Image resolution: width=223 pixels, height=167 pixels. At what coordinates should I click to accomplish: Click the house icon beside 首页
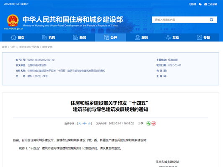click(13, 38)
